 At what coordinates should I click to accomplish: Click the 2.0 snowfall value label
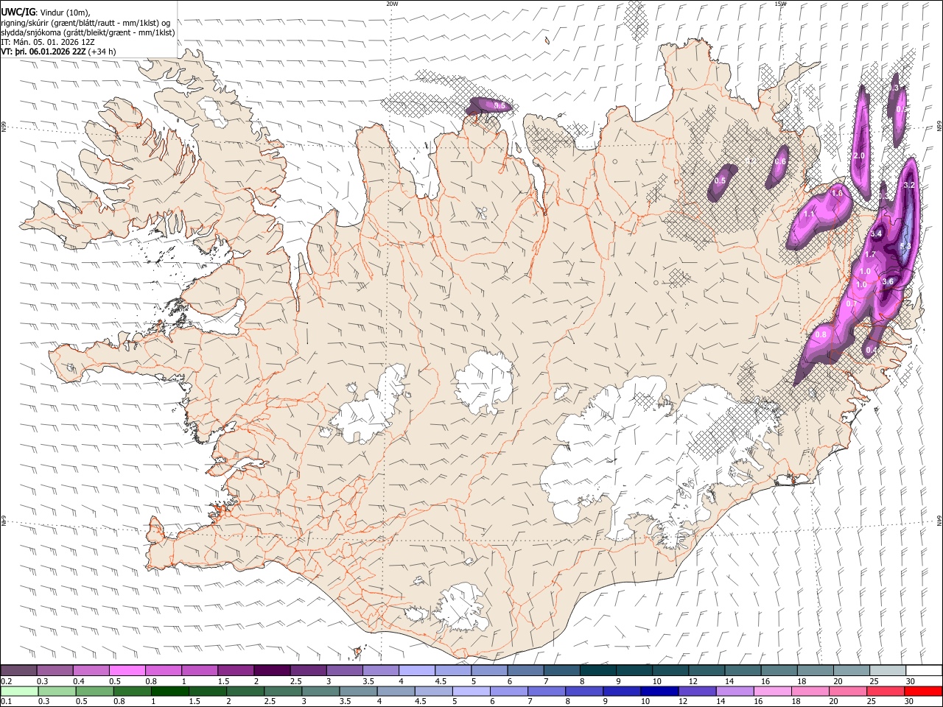pos(858,156)
